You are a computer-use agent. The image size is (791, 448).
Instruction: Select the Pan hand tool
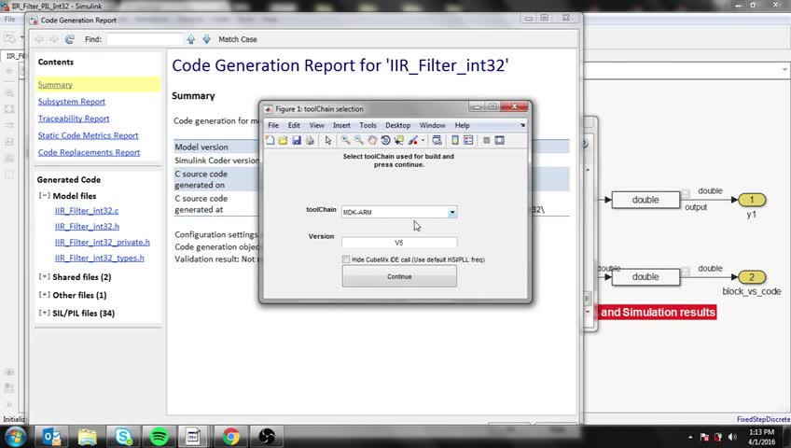point(372,140)
